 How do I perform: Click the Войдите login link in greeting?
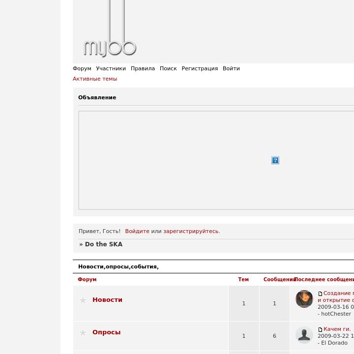(137, 231)
